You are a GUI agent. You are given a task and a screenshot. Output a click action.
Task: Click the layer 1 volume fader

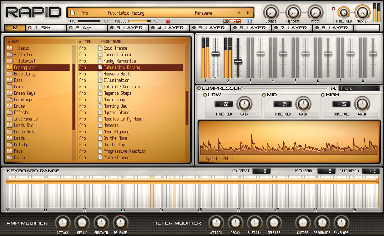[x=216, y=54]
